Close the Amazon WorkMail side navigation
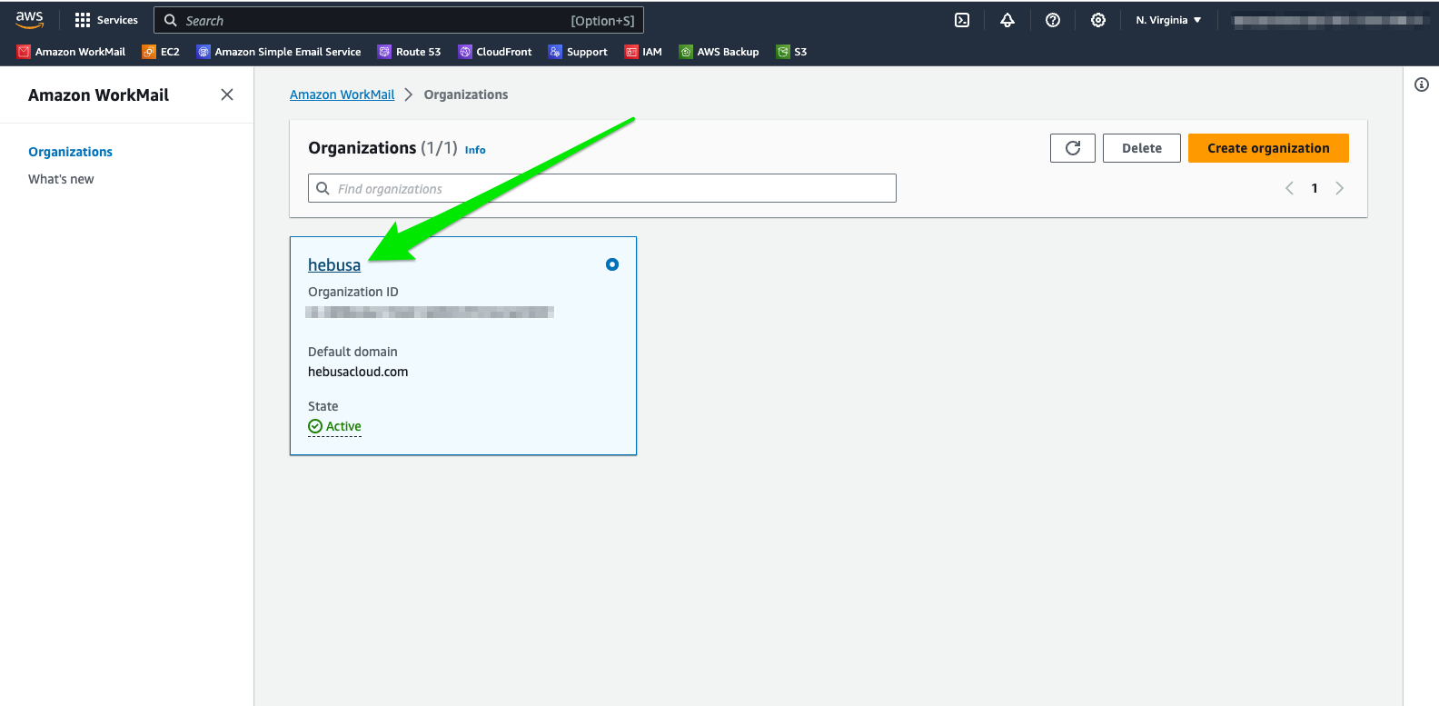 227,94
